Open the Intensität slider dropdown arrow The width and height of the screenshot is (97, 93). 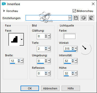[x=76, y=61]
